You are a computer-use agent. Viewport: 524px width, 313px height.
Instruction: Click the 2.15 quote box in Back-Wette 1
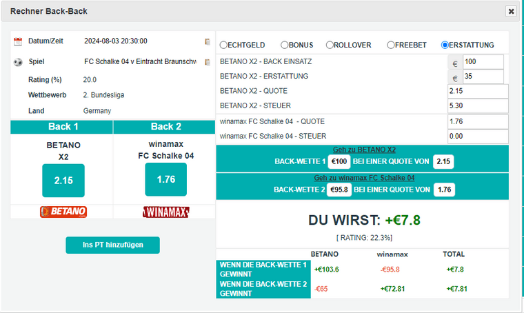point(443,162)
